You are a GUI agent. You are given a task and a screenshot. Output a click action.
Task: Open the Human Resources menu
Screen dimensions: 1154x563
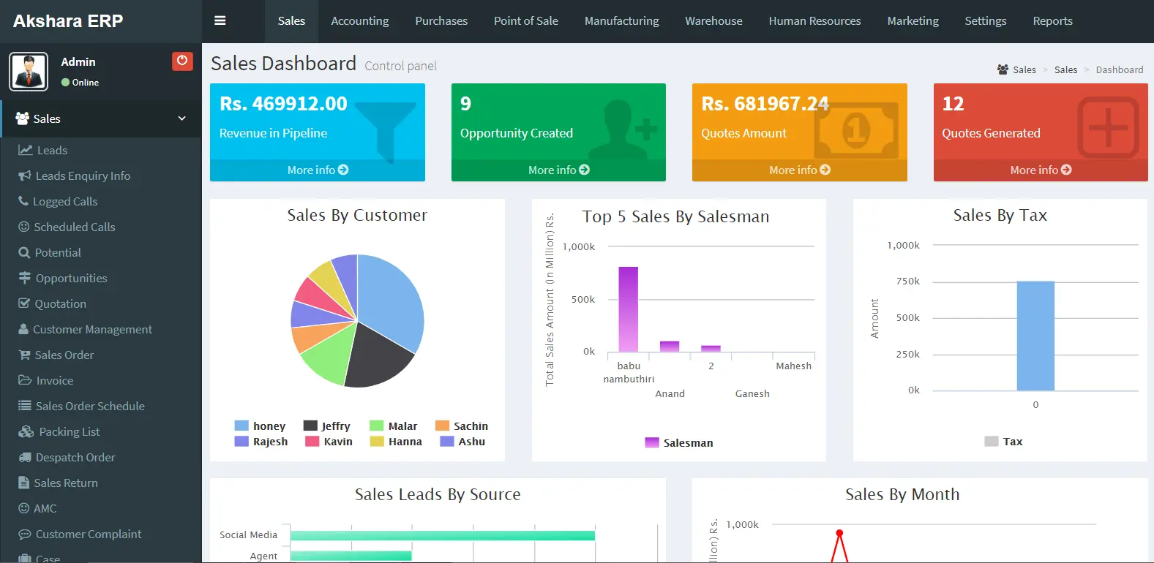(815, 21)
